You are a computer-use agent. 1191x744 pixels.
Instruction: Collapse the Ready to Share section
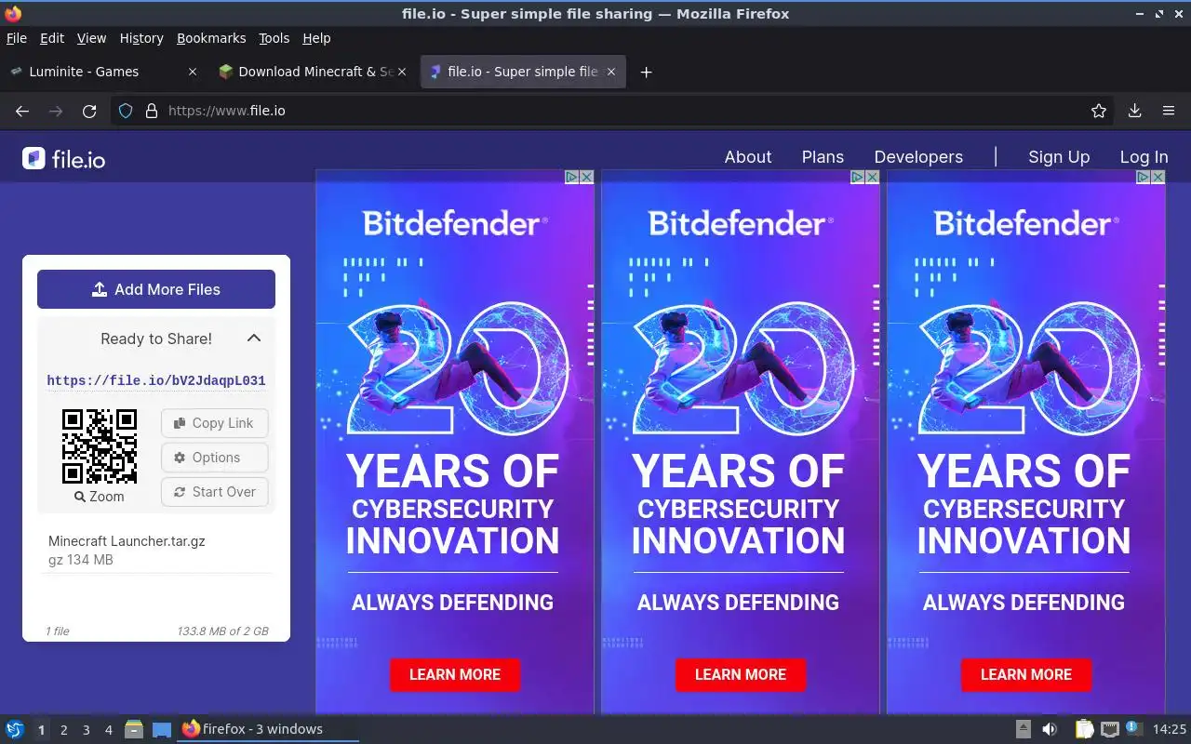click(254, 339)
